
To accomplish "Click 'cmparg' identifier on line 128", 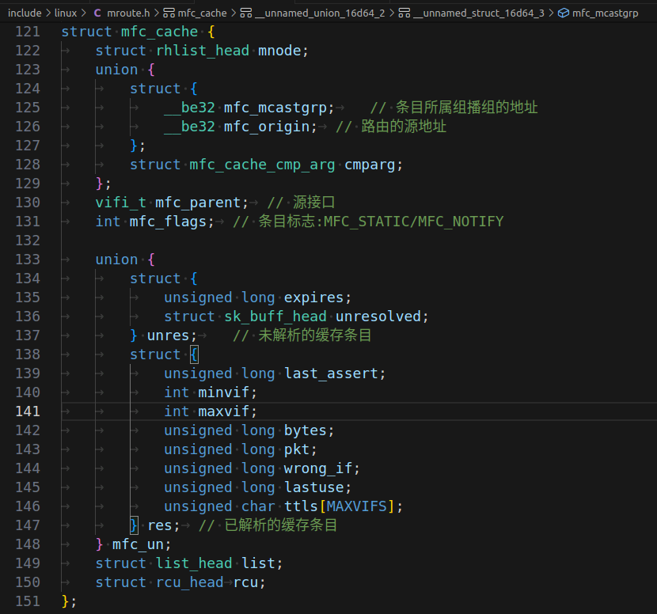I will [x=370, y=165].
